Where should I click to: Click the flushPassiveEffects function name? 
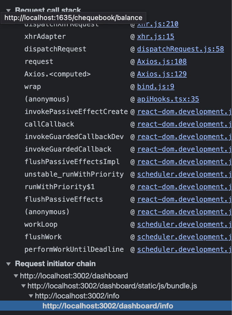tap(63, 199)
